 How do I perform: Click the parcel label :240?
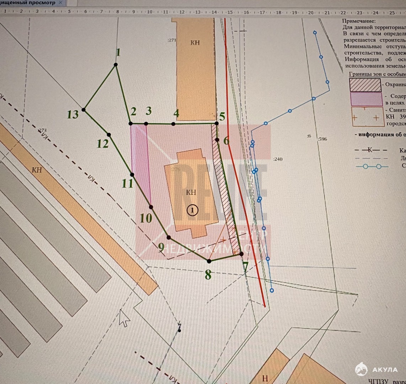tap(278, 159)
